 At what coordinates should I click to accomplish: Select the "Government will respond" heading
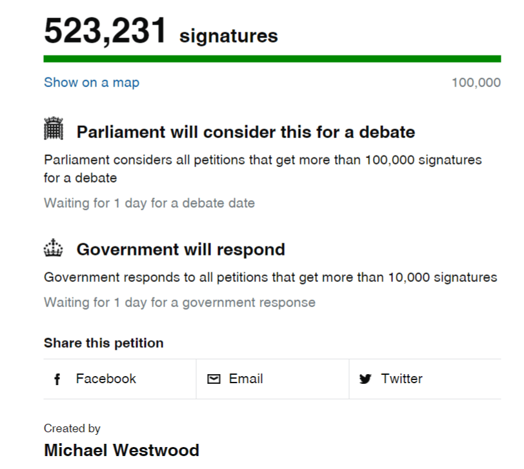[180, 249]
